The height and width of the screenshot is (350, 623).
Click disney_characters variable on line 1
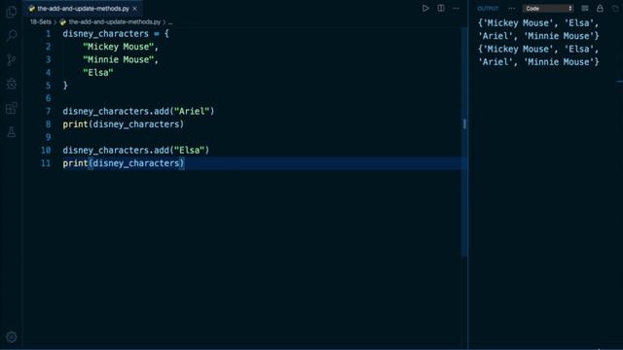pyautogui.click(x=106, y=34)
